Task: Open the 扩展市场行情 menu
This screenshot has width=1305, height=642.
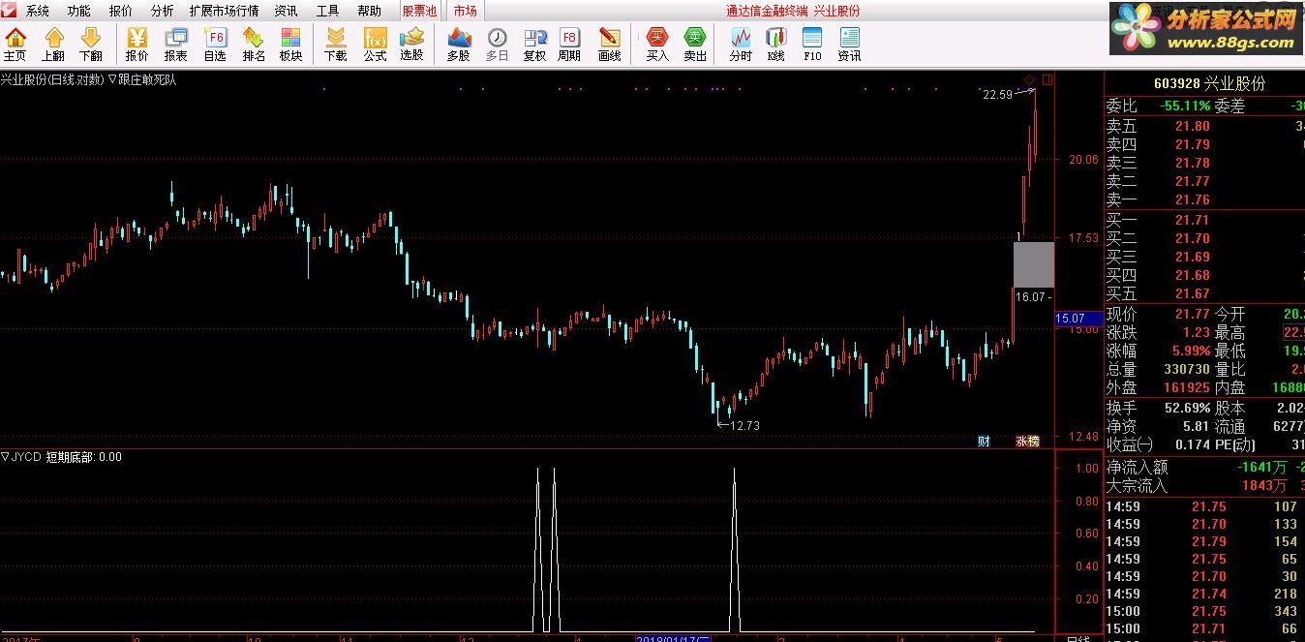Action: (224, 11)
